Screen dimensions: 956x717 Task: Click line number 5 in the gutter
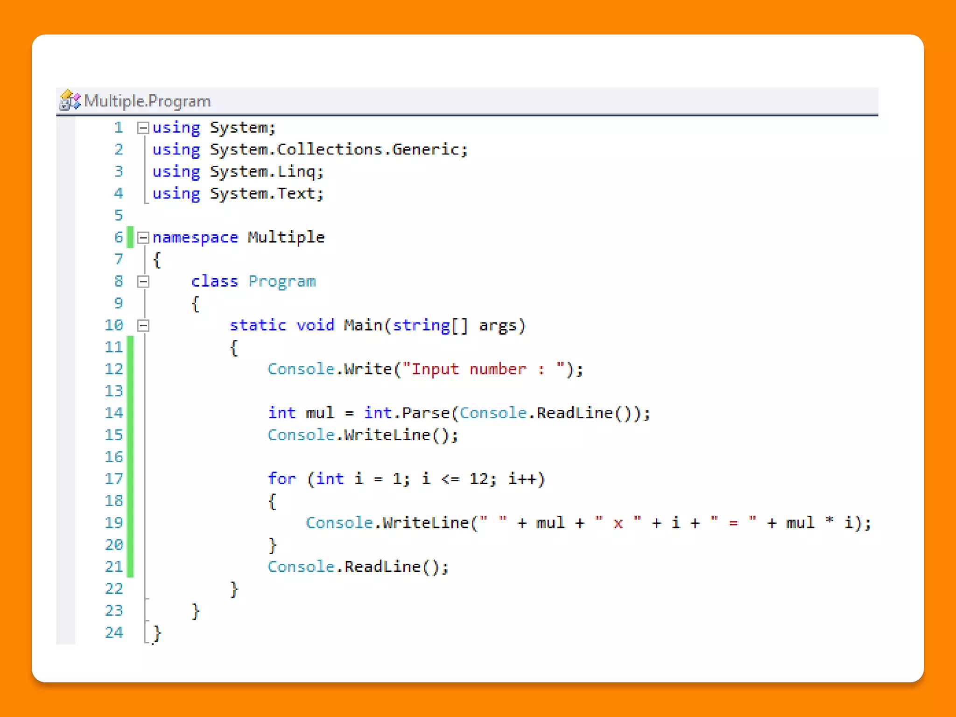tap(119, 216)
